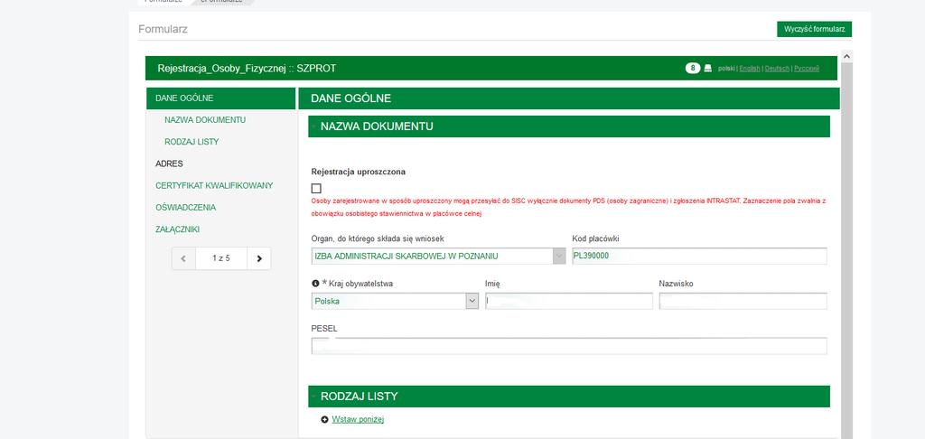The height and width of the screenshot is (439, 925).
Task: Open NAZWA DOKUMENTU in the side menu
Action: coord(205,120)
